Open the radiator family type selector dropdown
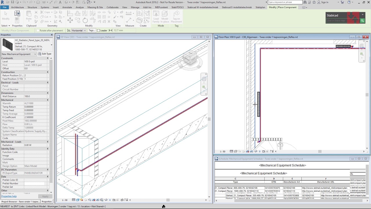371x209 pixels. pyautogui.click(x=51, y=45)
